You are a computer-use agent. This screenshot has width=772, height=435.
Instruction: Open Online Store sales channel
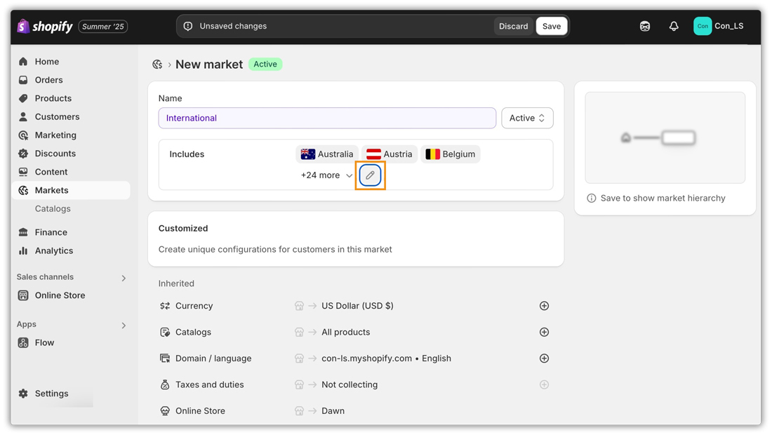pos(71,295)
